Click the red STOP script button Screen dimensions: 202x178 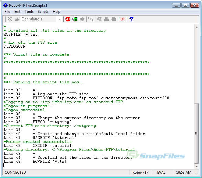68,19
